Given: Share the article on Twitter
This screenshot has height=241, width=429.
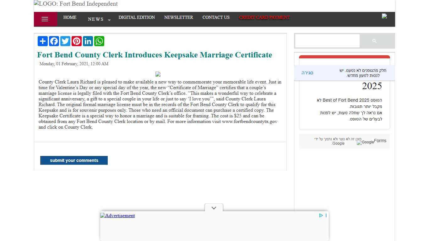Looking at the screenshot, I should tap(65, 41).
